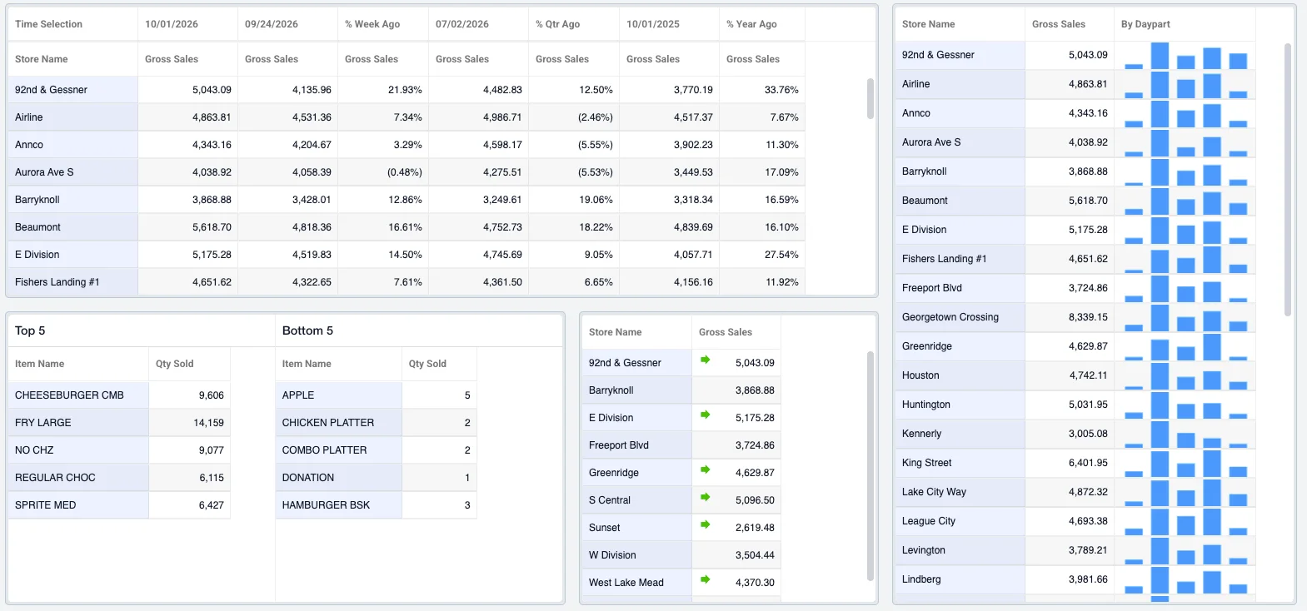1307x611 pixels.
Task: Click Freeport Blvd in arrow table
Action: click(x=619, y=445)
